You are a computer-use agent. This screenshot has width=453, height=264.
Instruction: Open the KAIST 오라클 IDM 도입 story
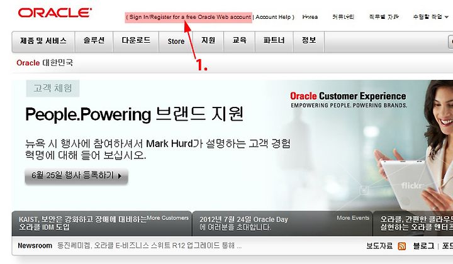click(x=82, y=223)
